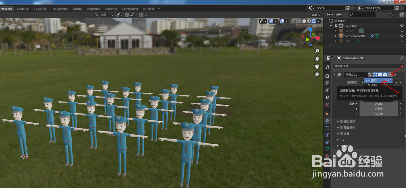The image size is (406, 188).
Task: Open the Physics properties tab icon
Action: (x=327, y=135)
